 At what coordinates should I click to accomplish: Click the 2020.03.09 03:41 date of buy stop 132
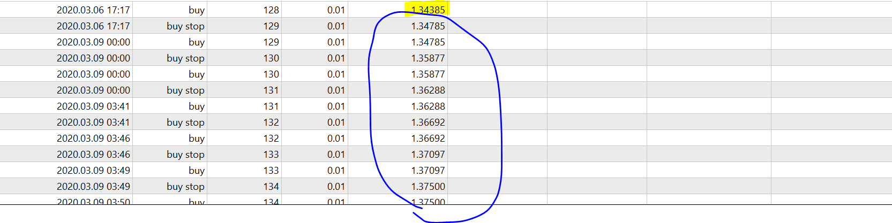pos(93,122)
